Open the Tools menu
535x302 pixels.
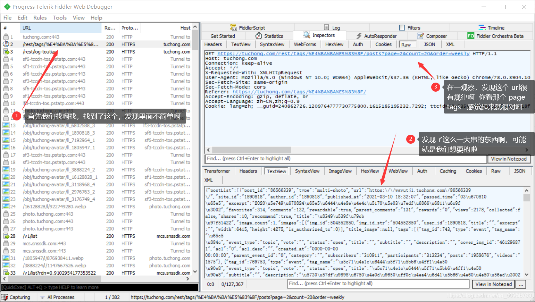(x=60, y=18)
